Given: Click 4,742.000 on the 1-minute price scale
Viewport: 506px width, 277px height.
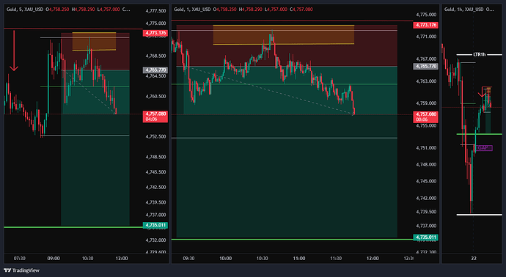Looking at the screenshot, I should [x=426, y=198].
